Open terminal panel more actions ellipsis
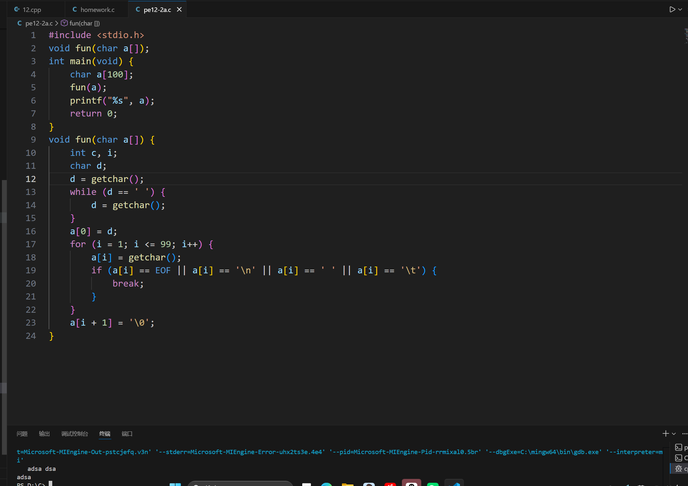688x486 pixels. tap(685, 434)
